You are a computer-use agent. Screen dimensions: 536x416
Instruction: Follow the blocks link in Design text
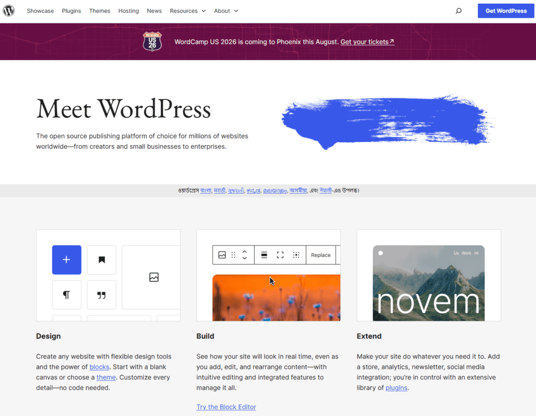click(x=99, y=367)
